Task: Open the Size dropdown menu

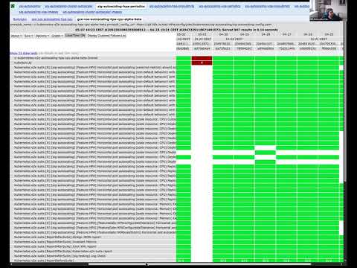Action: pyautogui.click(x=28, y=36)
